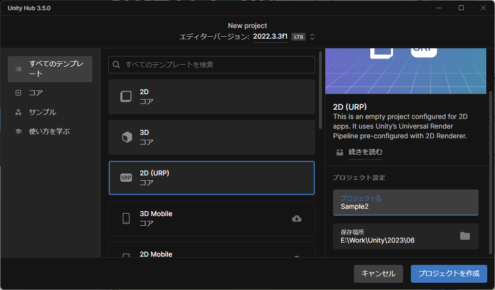Select the 2D Mobile template
The height and width of the screenshot is (290, 495).
(212, 249)
